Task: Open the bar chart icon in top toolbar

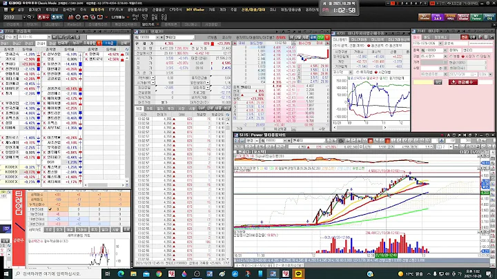Action: (70, 17)
